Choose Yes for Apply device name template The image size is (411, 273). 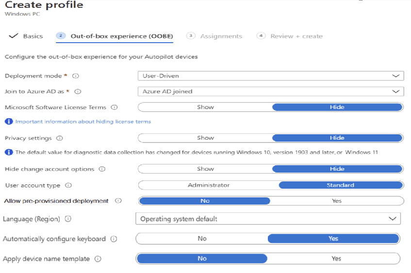336,258
